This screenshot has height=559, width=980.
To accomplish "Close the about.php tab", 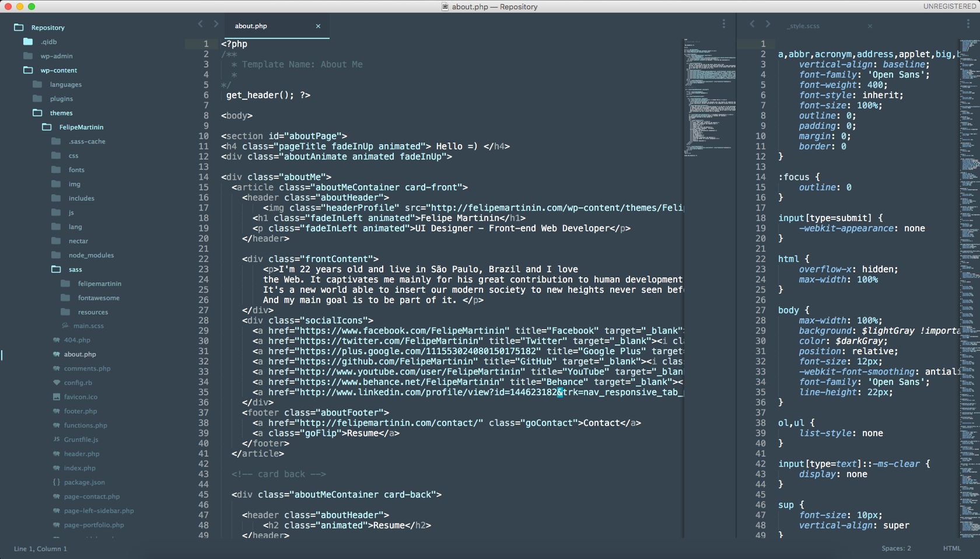I will (x=318, y=26).
